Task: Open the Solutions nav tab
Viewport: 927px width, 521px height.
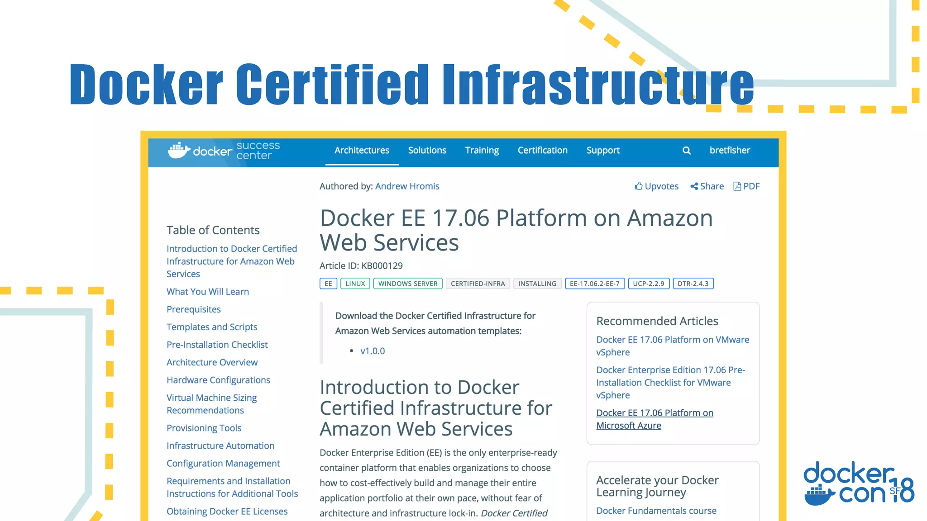Action: click(x=427, y=150)
